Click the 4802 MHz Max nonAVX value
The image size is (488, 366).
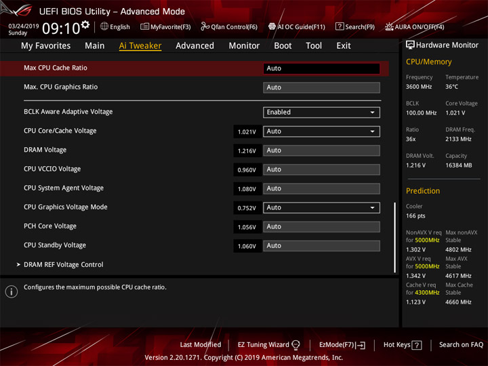[x=458, y=249]
